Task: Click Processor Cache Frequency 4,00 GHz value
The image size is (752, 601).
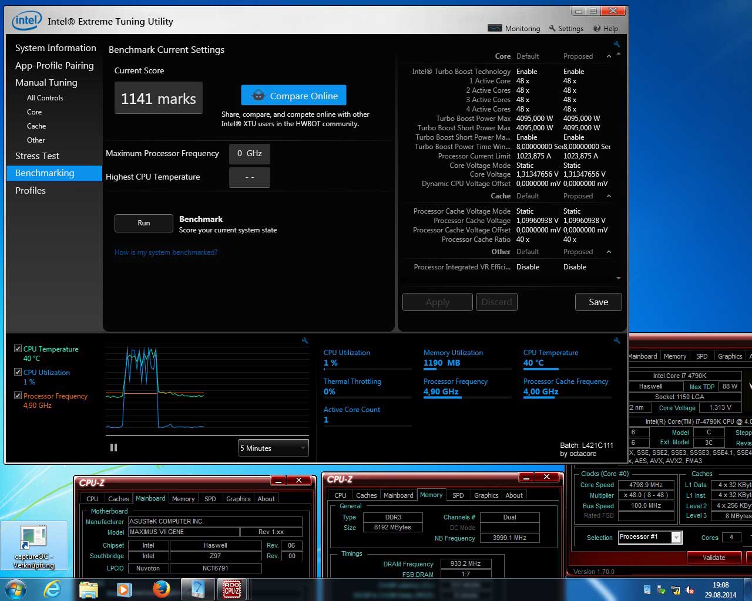Action: click(541, 392)
